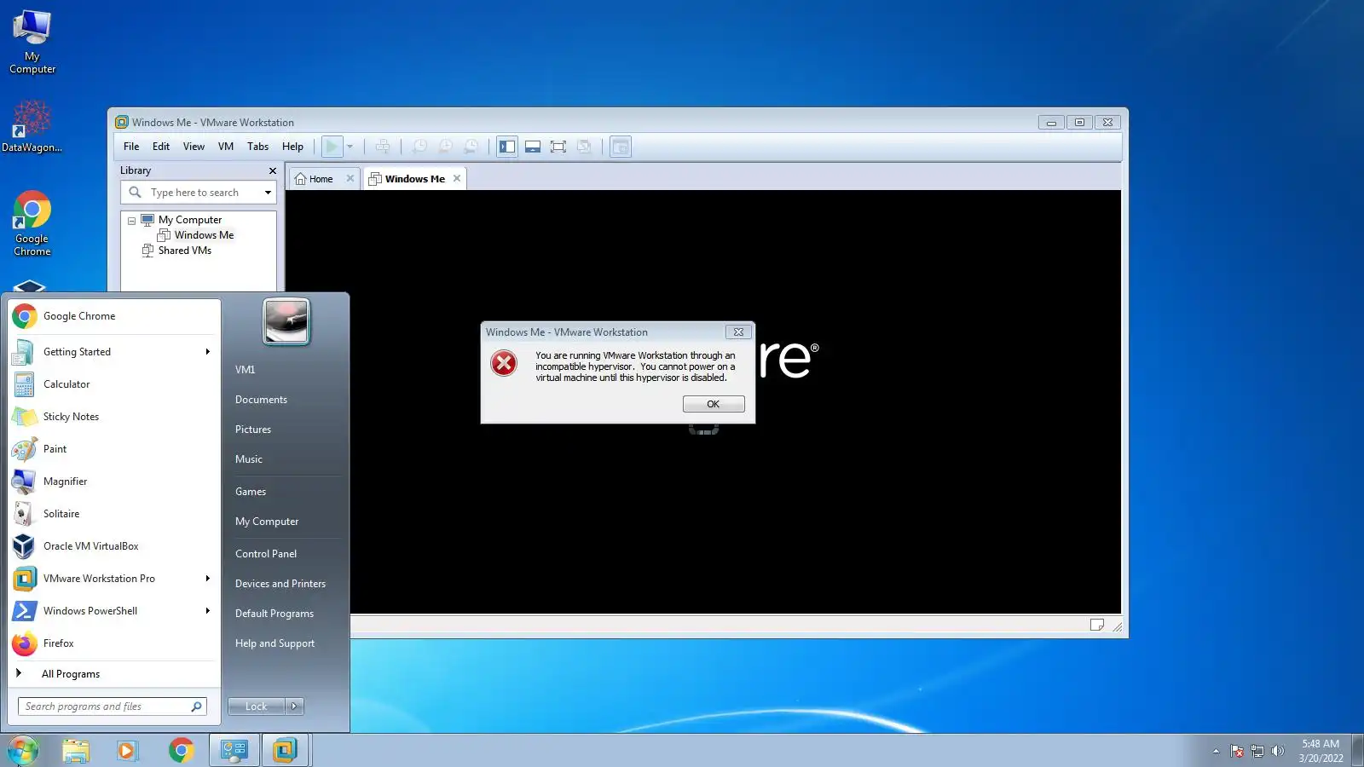The image size is (1364, 767).
Task: Open Windows Media Player from the taskbar
Action: coord(128,751)
